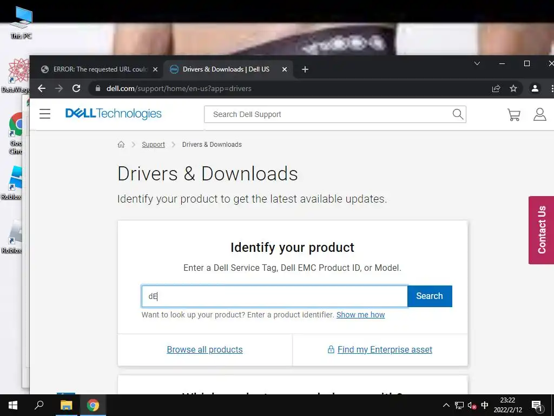
Task: Click the address bar URL
Action: pyautogui.click(x=179, y=88)
